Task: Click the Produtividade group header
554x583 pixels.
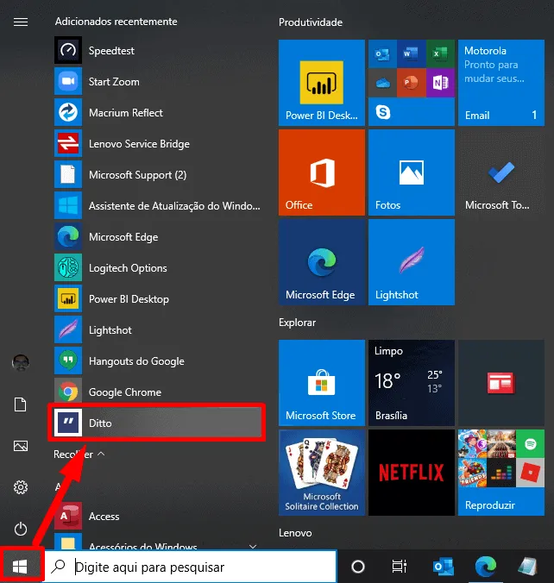Action: 311,22
